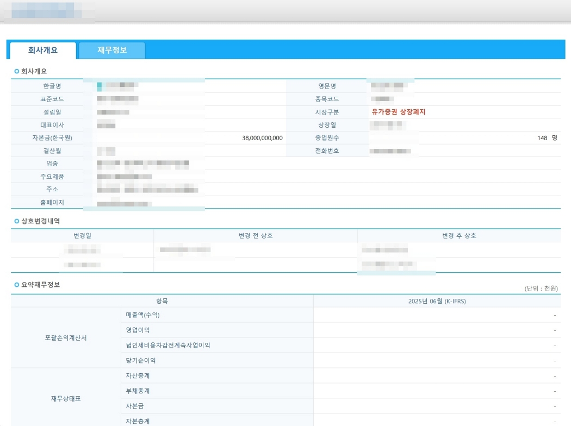Click the 주요제품 label cell

pos(52,177)
